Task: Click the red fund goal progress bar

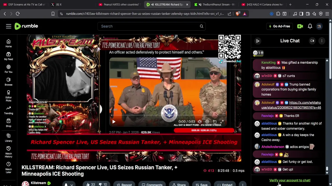Action: point(204,130)
